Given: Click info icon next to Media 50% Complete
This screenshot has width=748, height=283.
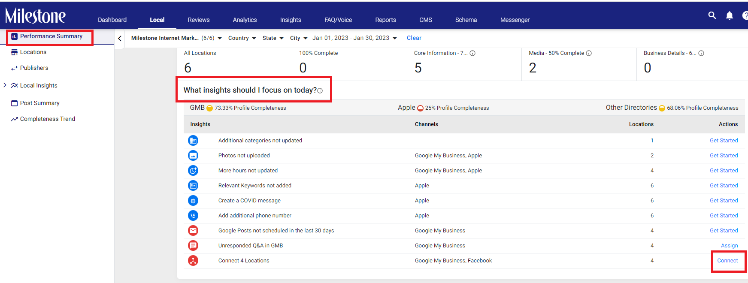Looking at the screenshot, I should pyautogui.click(x=589, y=53).
